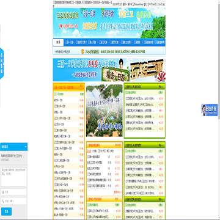
Task: Minimize the blue message widget via dash icon
Action: [26, 147]
